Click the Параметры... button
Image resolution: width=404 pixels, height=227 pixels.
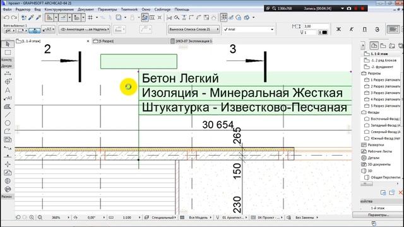click(x=378, y=215)
